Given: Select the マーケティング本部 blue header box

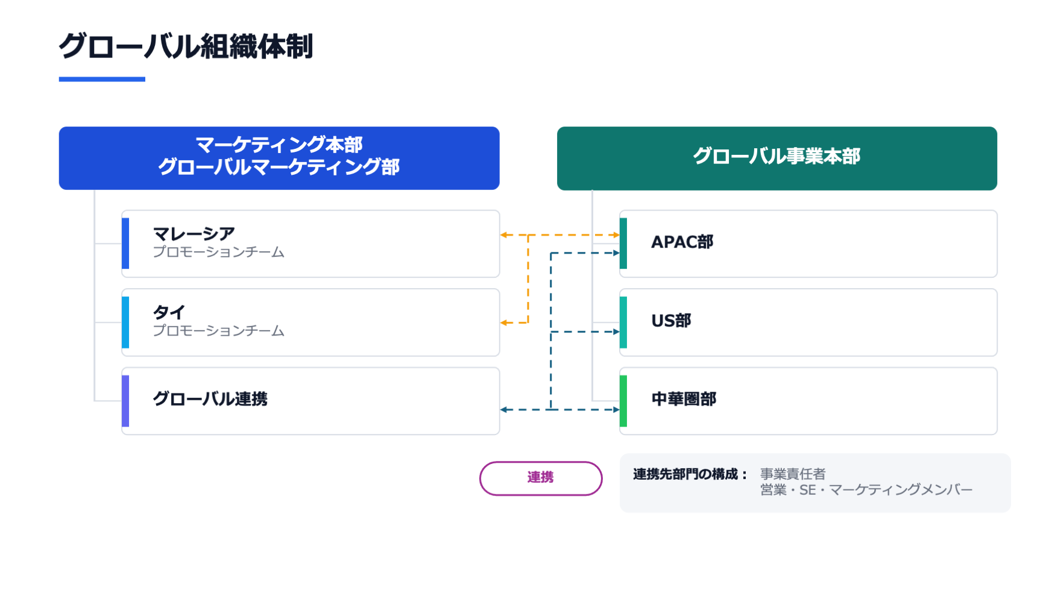Looking at the screenshot, I should 279,158.
